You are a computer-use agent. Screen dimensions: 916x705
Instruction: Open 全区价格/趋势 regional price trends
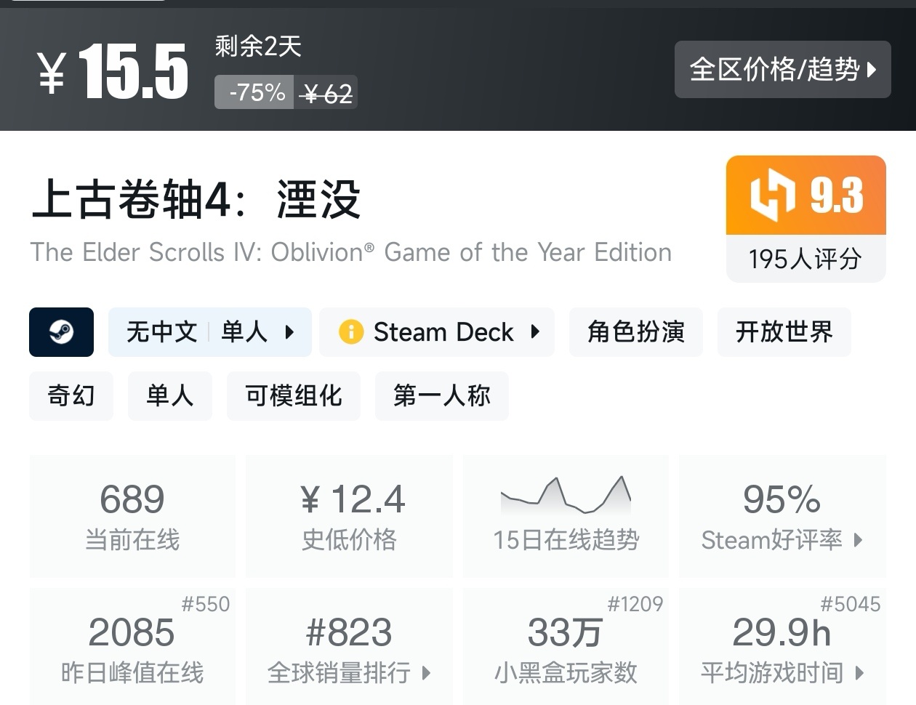tap(782, 70)
